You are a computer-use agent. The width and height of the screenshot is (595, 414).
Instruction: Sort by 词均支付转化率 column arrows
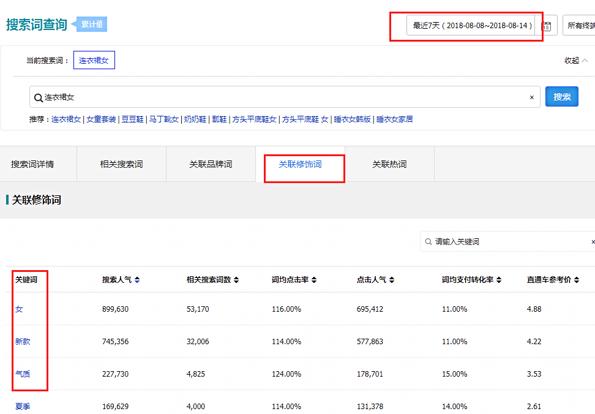pos(499,280)
